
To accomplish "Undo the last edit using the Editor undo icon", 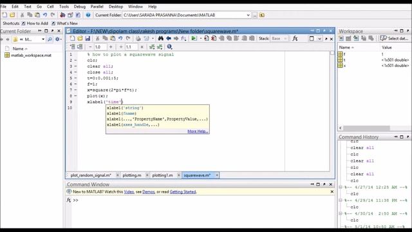I will point(120,39).
